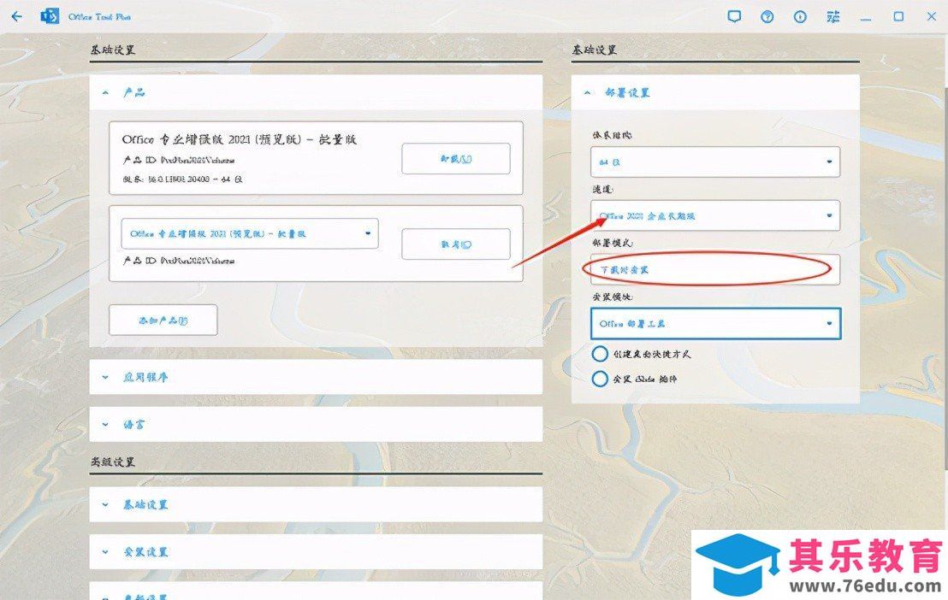Expand the 安装设置 install settings section
948x600 pixels.
pyautogui.click(x=316, y=551)
